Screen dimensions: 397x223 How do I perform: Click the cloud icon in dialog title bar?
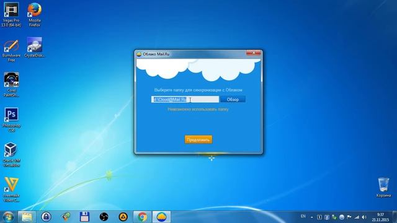[x=139, y=54]
